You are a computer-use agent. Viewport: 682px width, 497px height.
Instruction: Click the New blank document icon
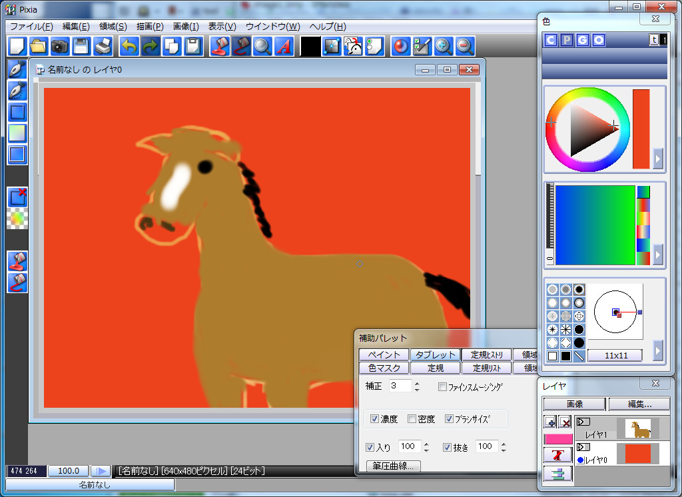click(x=17, y=46)
